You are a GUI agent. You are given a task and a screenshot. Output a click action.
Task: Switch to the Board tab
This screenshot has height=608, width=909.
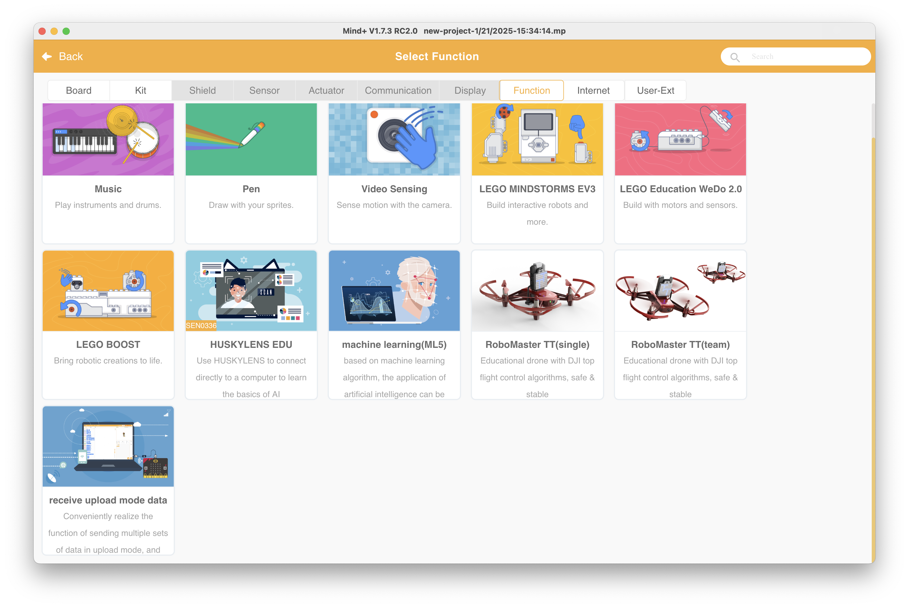click(79, 90)
